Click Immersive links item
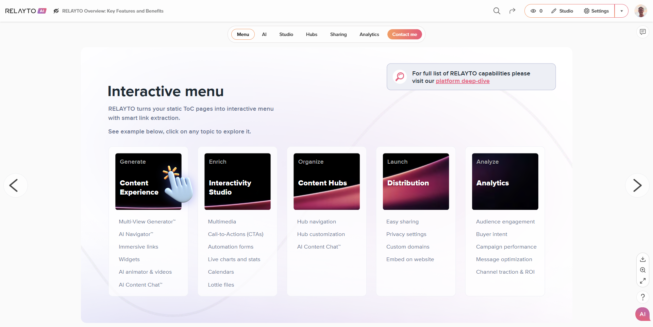The height and width of the screenshot is (327, 653). (x=138, y=247)
